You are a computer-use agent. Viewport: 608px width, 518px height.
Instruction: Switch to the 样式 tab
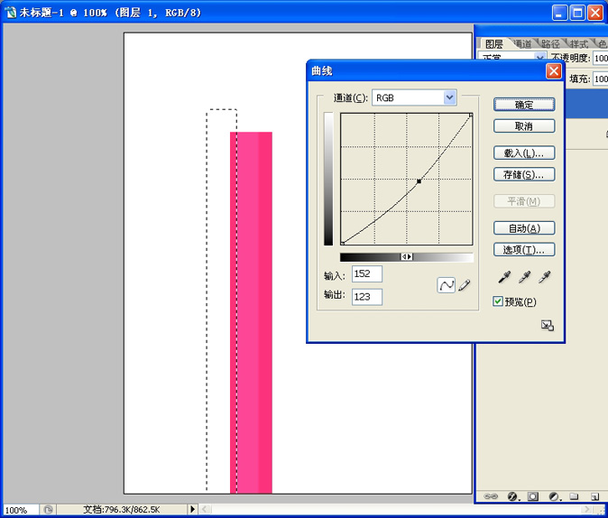pyautogui.click(x=578, y=44)
